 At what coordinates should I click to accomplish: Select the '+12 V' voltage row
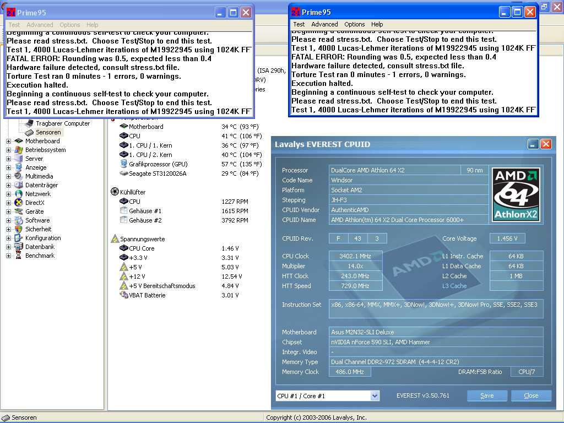pyautogui.click(x=181, y=276)
